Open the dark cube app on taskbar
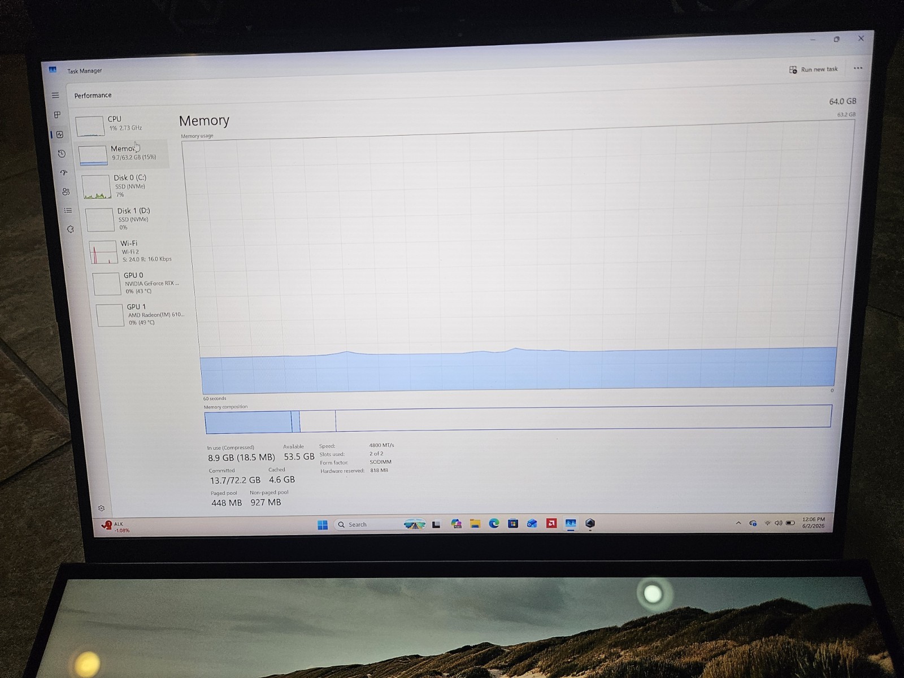This screenshot has height=678, width=904. pyautogui.click(x=590, y=523)
